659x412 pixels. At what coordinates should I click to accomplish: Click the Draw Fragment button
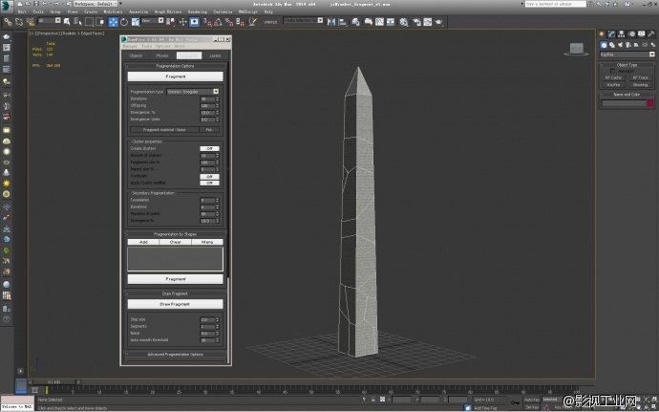176,304
